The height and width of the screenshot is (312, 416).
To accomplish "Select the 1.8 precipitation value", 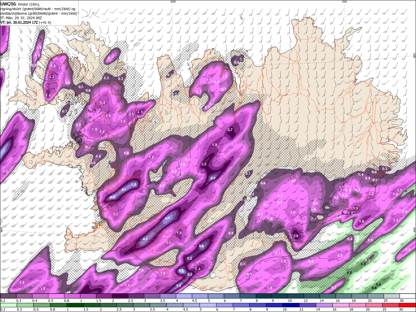I will [179, 233].
